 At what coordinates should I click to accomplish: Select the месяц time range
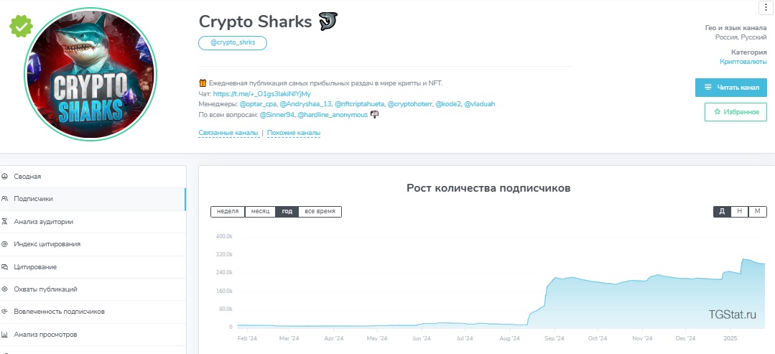260,212
